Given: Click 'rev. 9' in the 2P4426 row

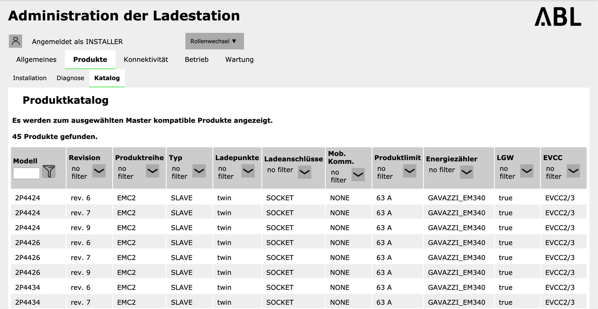Looking at the screenshot, I should coord(81,272).
